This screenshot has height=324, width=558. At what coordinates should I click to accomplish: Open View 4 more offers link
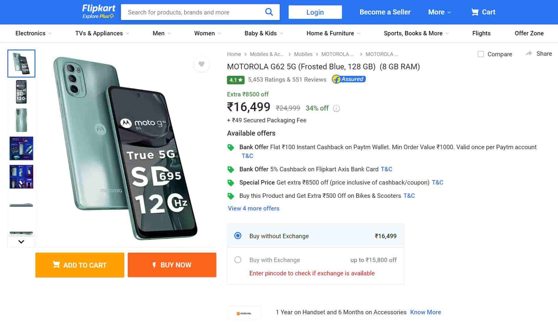pos(253,208)
